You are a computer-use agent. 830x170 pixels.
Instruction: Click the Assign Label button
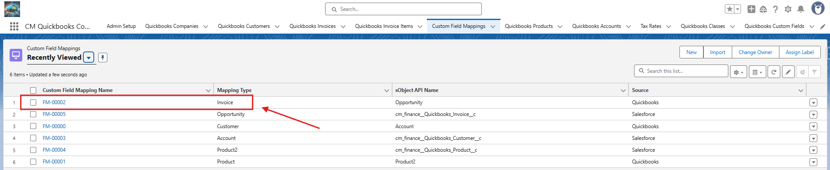click(799, 52)
